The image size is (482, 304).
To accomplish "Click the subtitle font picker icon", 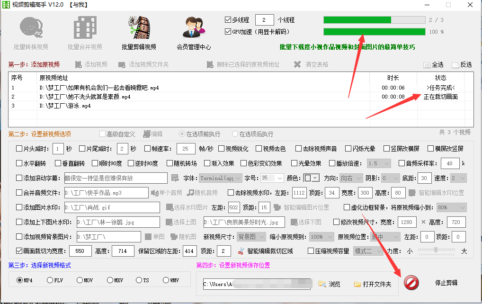I will coord(175,178).
